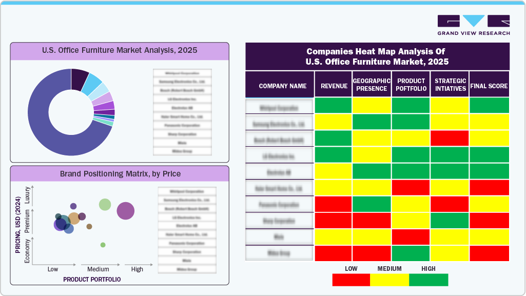Click the FINAL SCORE column header
Viewport: 526px width, 296px height.
pyautogui.click(x=489, y=86)
